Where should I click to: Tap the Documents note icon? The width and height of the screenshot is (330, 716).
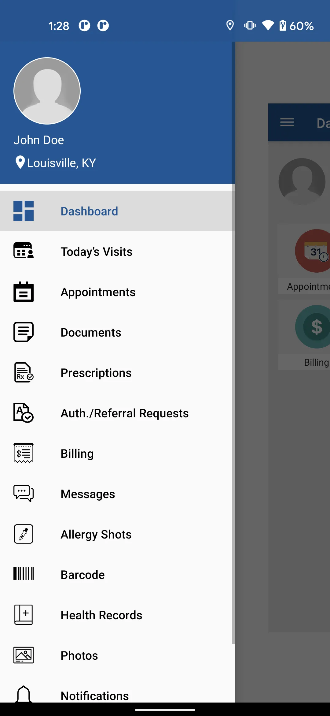pyautogui.click(x=24, y=332)
